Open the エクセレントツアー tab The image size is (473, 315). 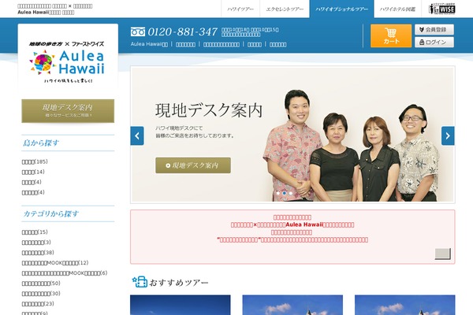pos(285,9)
